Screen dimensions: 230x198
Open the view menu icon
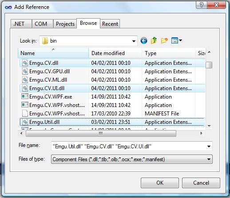(x=176, y=40)
